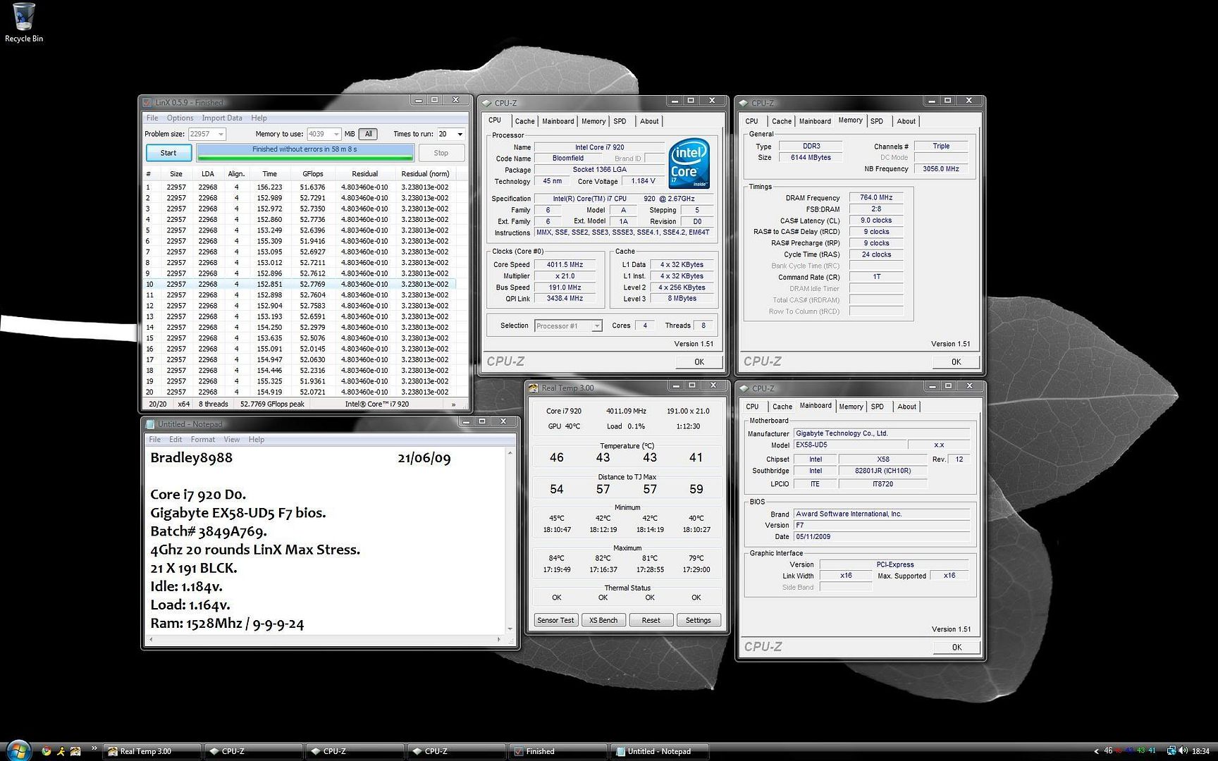Image resolution: width=1218 pixels, height=761 pixels.
Task: Click OK in CPU-Z window showing DDR3
Action: [x=956, y=361]
